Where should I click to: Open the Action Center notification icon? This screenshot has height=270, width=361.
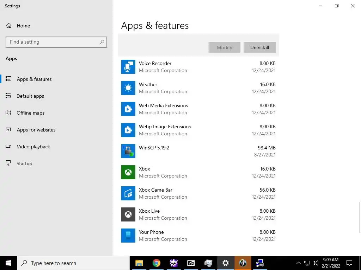pos(349,263)
